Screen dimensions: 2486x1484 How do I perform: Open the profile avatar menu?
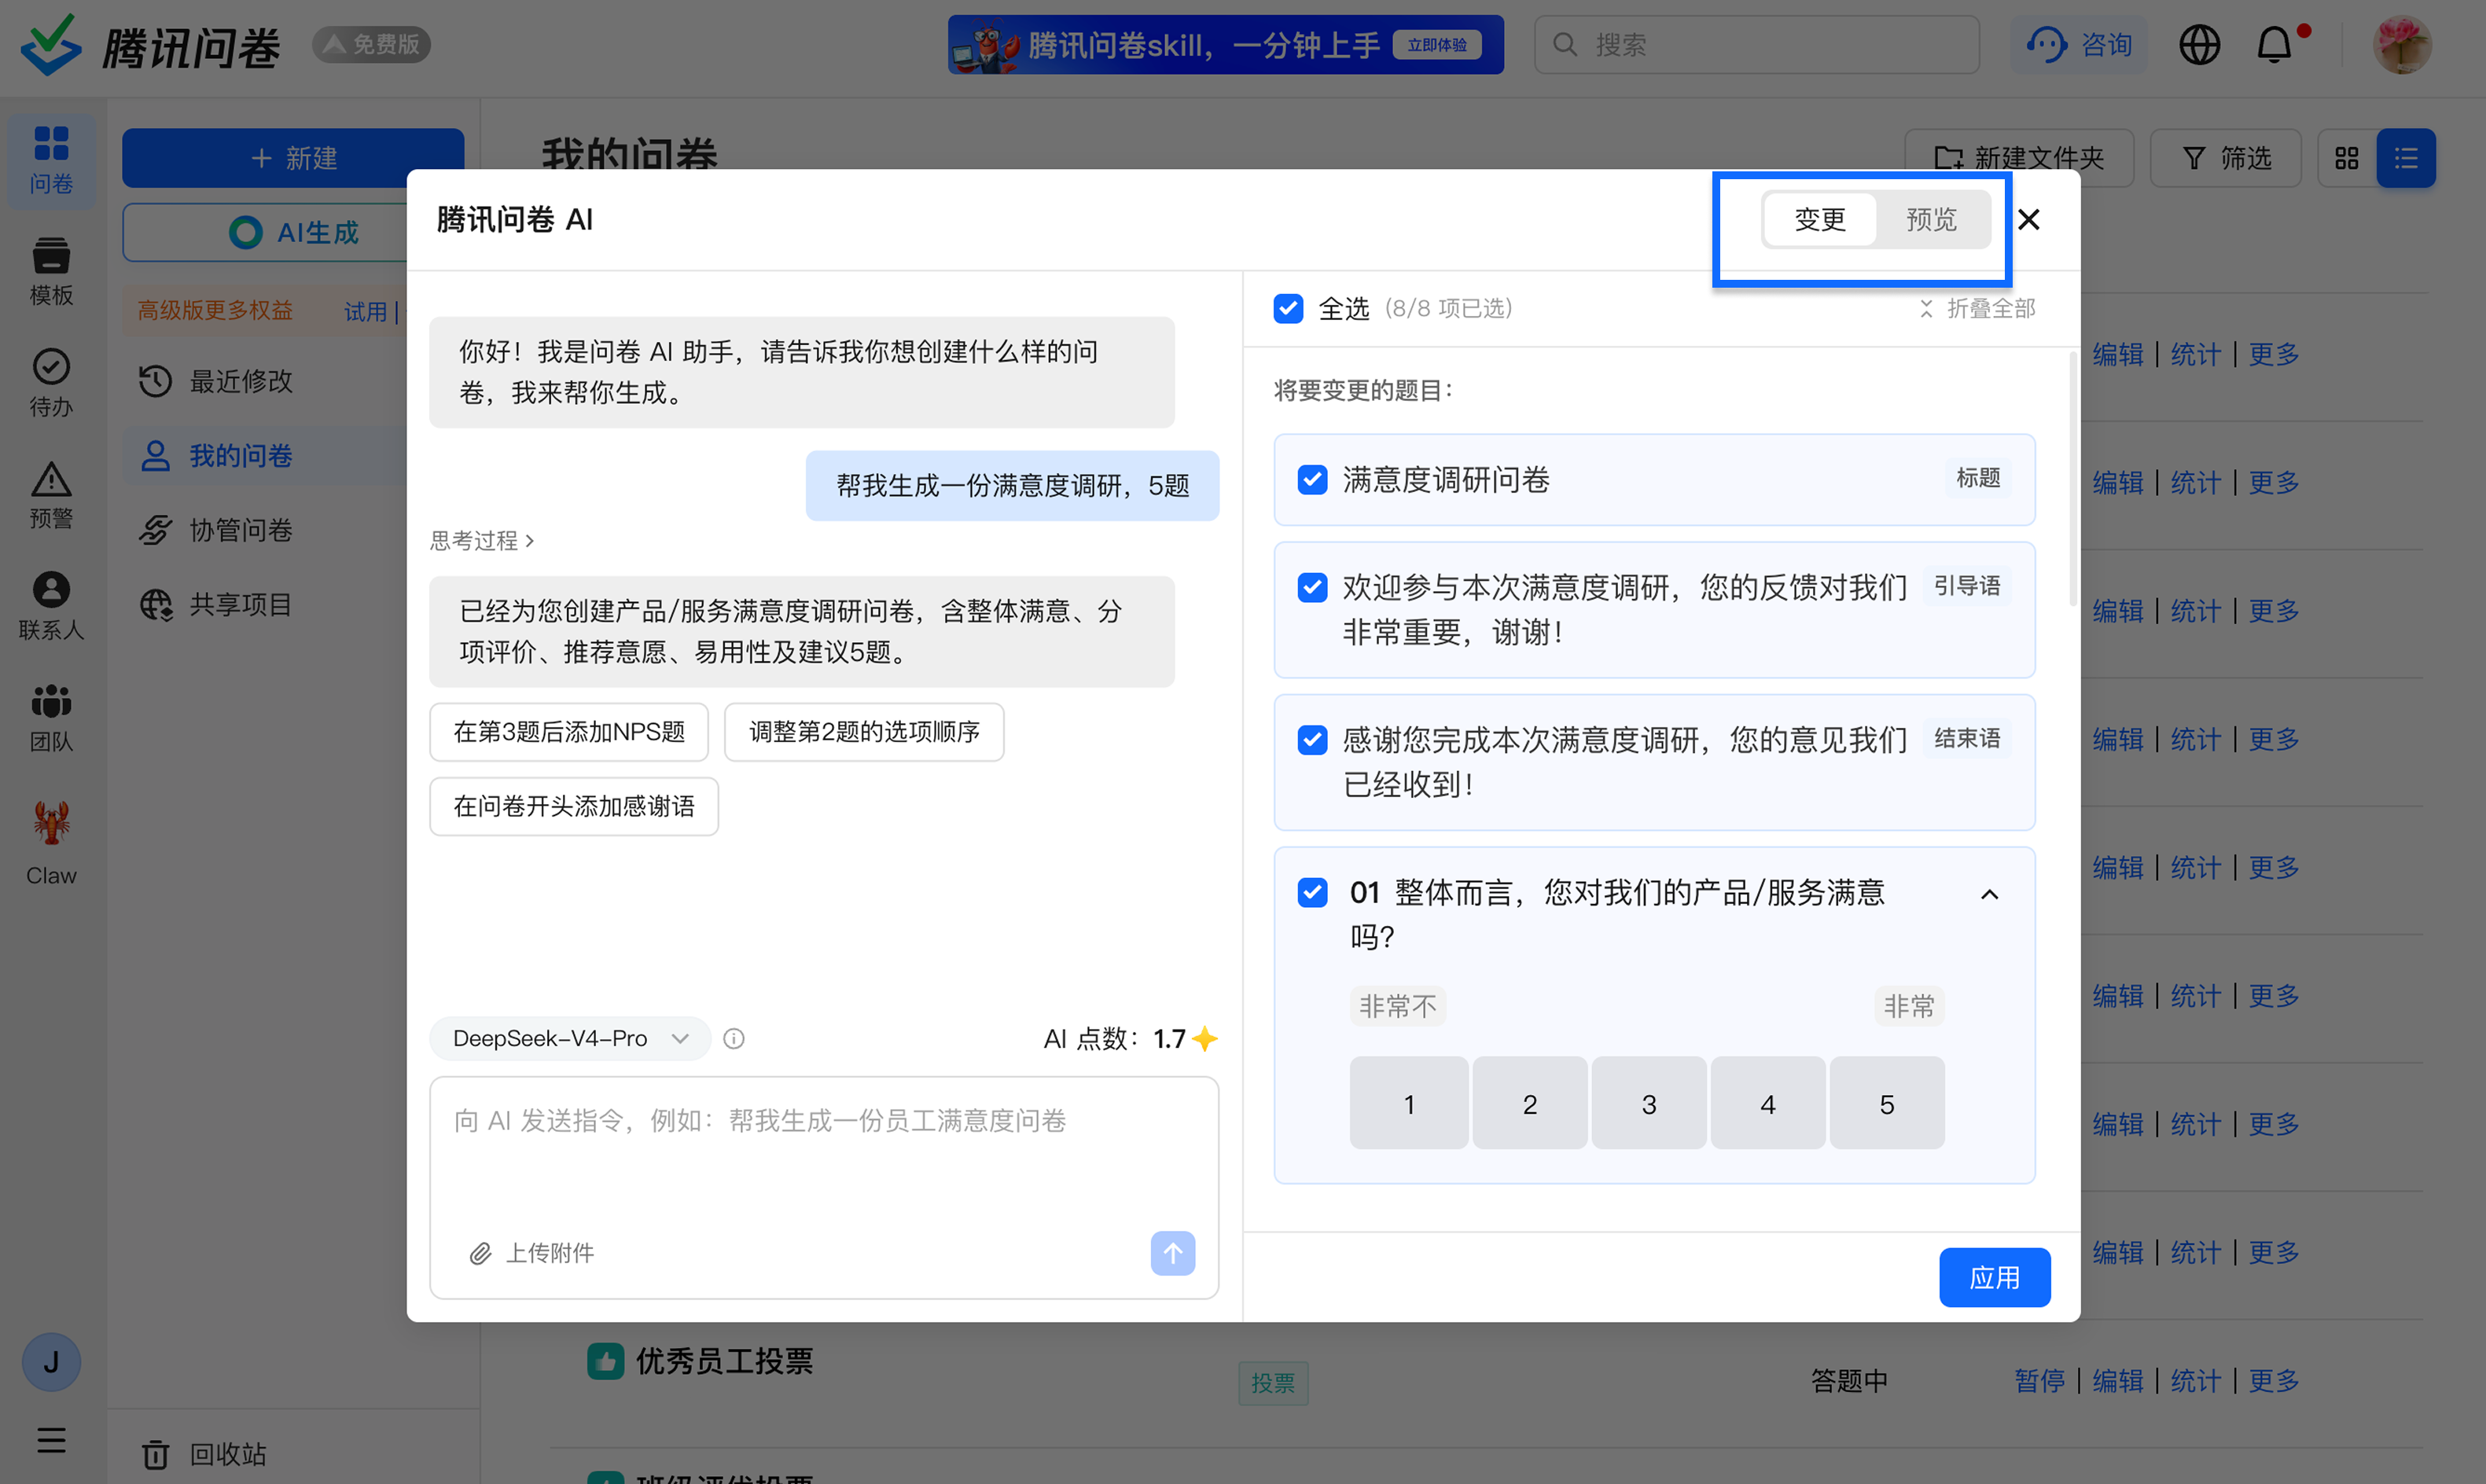coord(2402,45)
